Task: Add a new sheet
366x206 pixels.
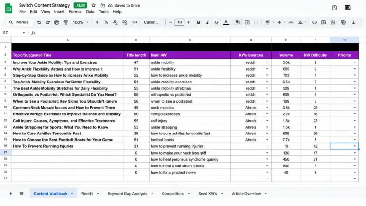Action: [x=11, y=194]
